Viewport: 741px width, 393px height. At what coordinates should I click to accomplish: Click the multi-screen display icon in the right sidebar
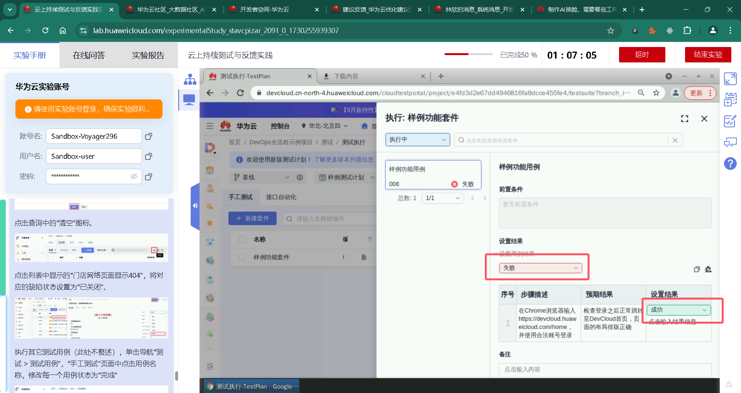click(x=730, y=142)
